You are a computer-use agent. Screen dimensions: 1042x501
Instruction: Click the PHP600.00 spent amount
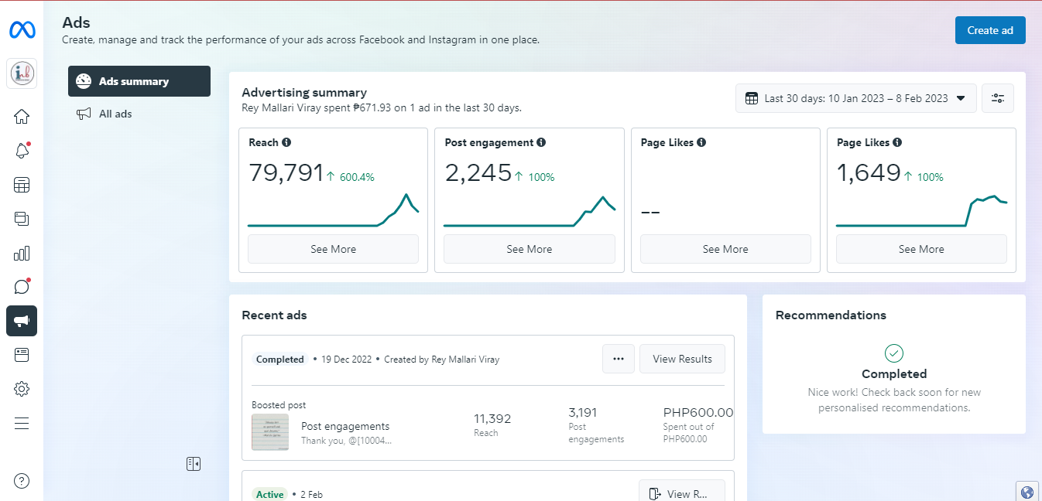click(x=698, y=412)
